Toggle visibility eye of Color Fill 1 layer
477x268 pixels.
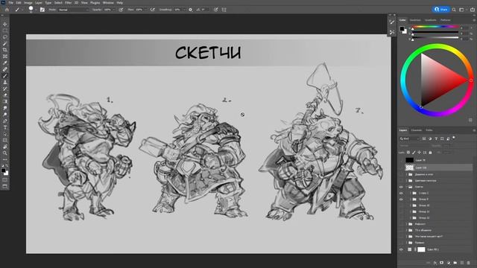[x=401, y=249]
